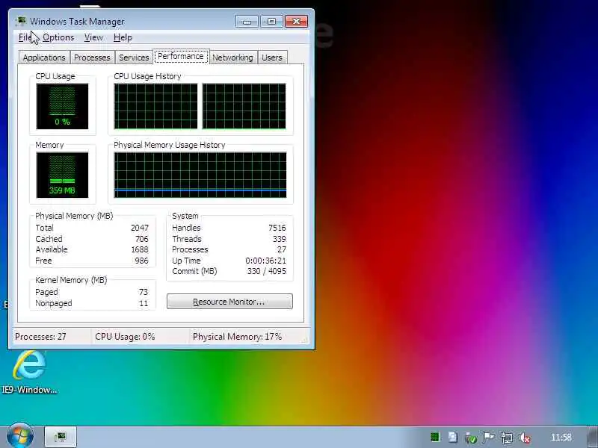The image size is (598, 448).
Task: Switch to the Networking tab
Action: pyautogui.click(x=232, y=57)
